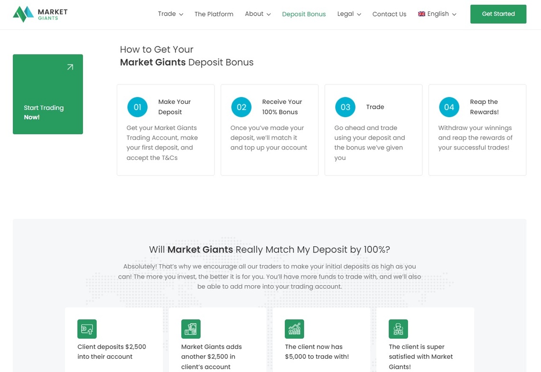The image size is (541, 372).
Task: Open the English language selector
Action: pyautogui.click(x=437, y=14)
